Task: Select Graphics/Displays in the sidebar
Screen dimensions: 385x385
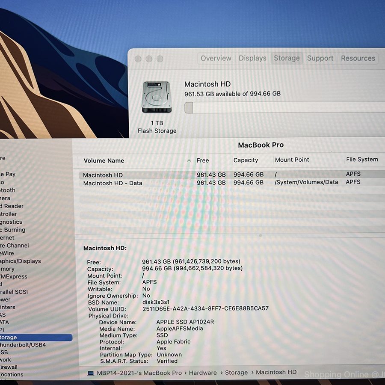Action: pyautogui.click(x=21, y=261)
